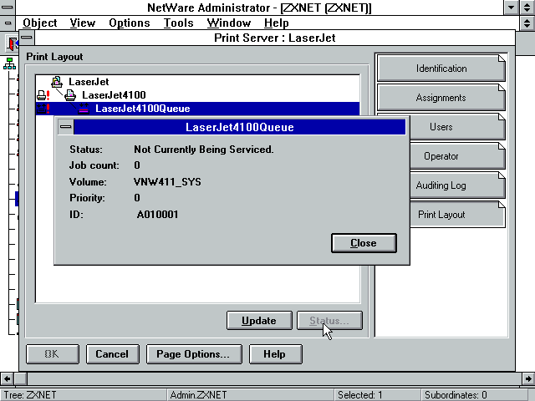
Task: Click the title bar minimize down arrow
Action: point(511,8)
